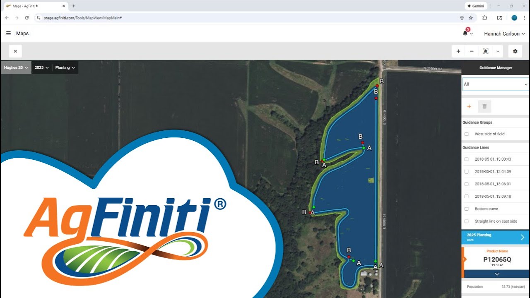Open the notifications bell
530x298 pixels.
pos(465,33)
